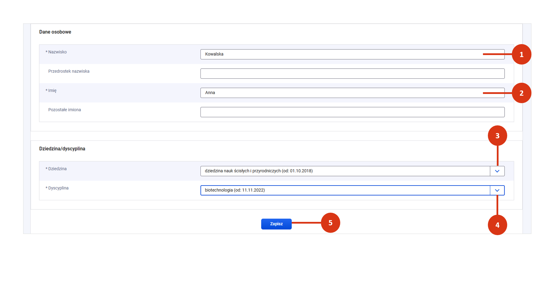Click the Imię field containing Anna

341,93
